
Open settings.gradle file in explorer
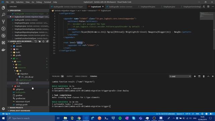(21, 105)
